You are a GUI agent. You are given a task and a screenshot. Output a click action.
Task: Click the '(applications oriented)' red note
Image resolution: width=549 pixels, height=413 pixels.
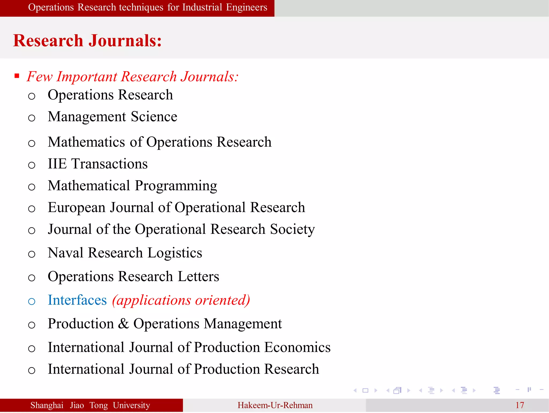click(x=181, y=300)
